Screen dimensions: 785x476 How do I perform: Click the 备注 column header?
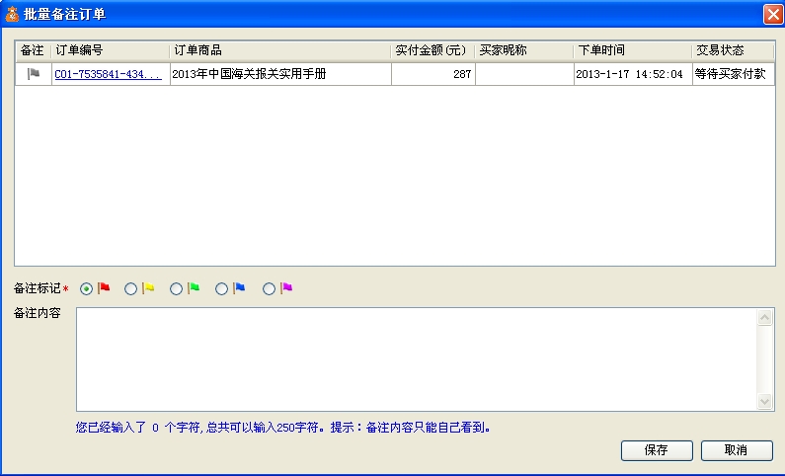coord(33,50)
